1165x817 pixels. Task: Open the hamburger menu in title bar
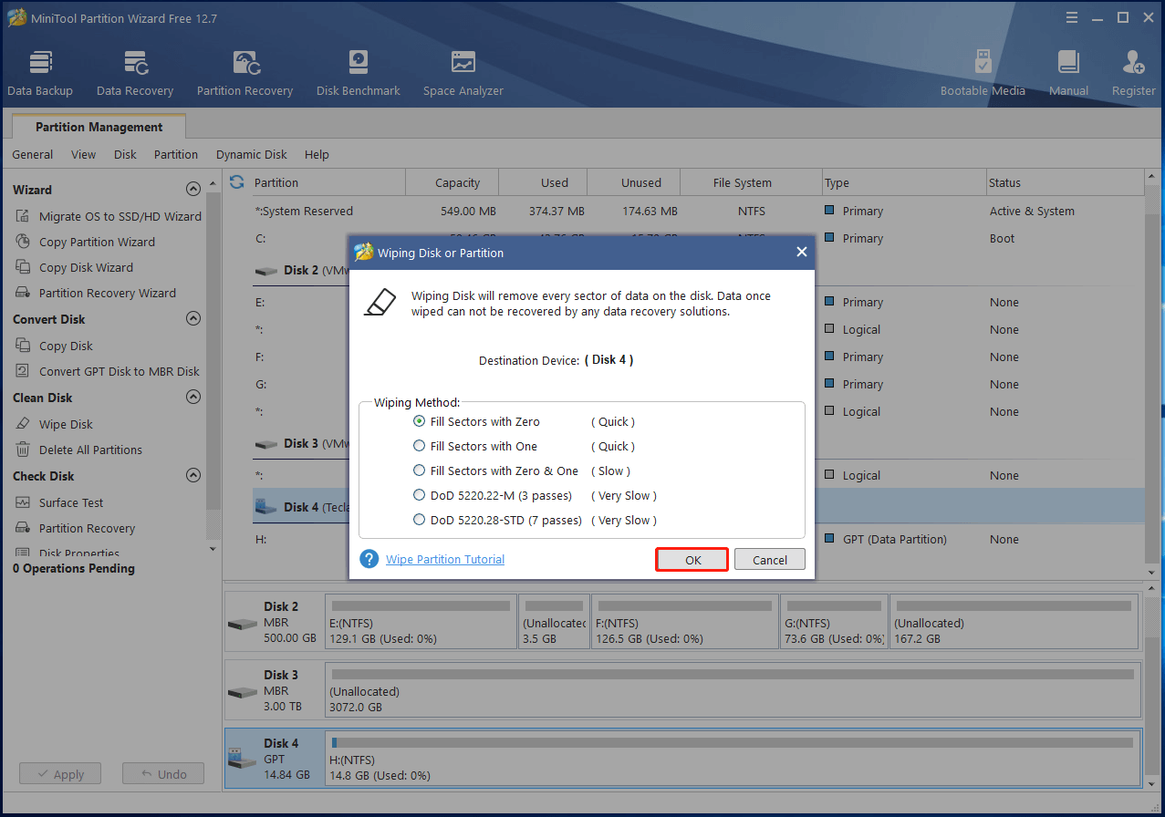pyautogui.click(x=1071, y=17)
